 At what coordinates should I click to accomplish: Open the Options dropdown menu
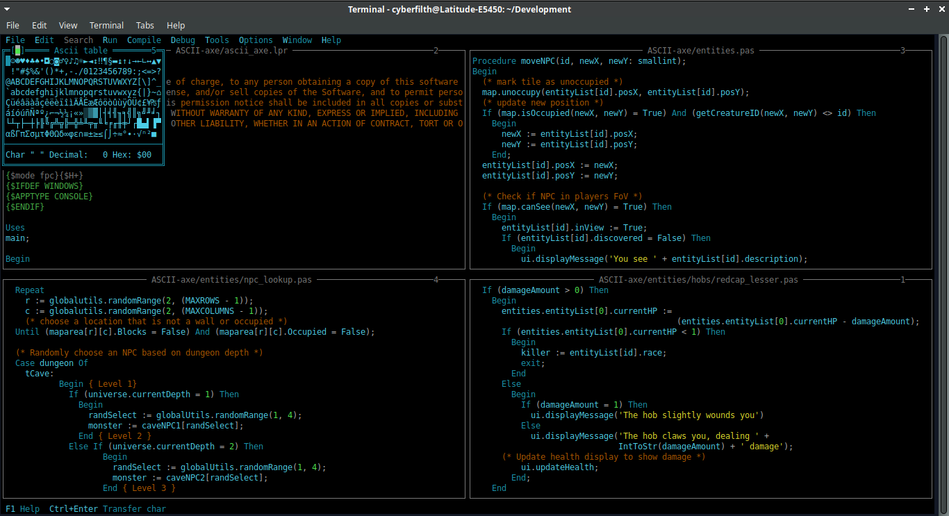[x=256, y=40]
